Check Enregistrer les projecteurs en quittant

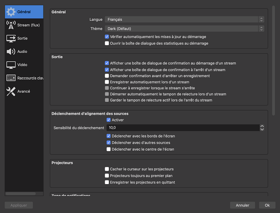pyautogui.click(x=107, y=182)
